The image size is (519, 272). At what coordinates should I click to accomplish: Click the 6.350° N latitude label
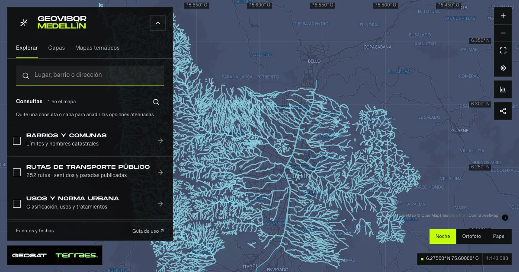(481, 41)
